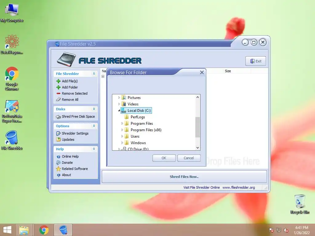
Task: Click the network tray icon
Action: pos(279,230)
